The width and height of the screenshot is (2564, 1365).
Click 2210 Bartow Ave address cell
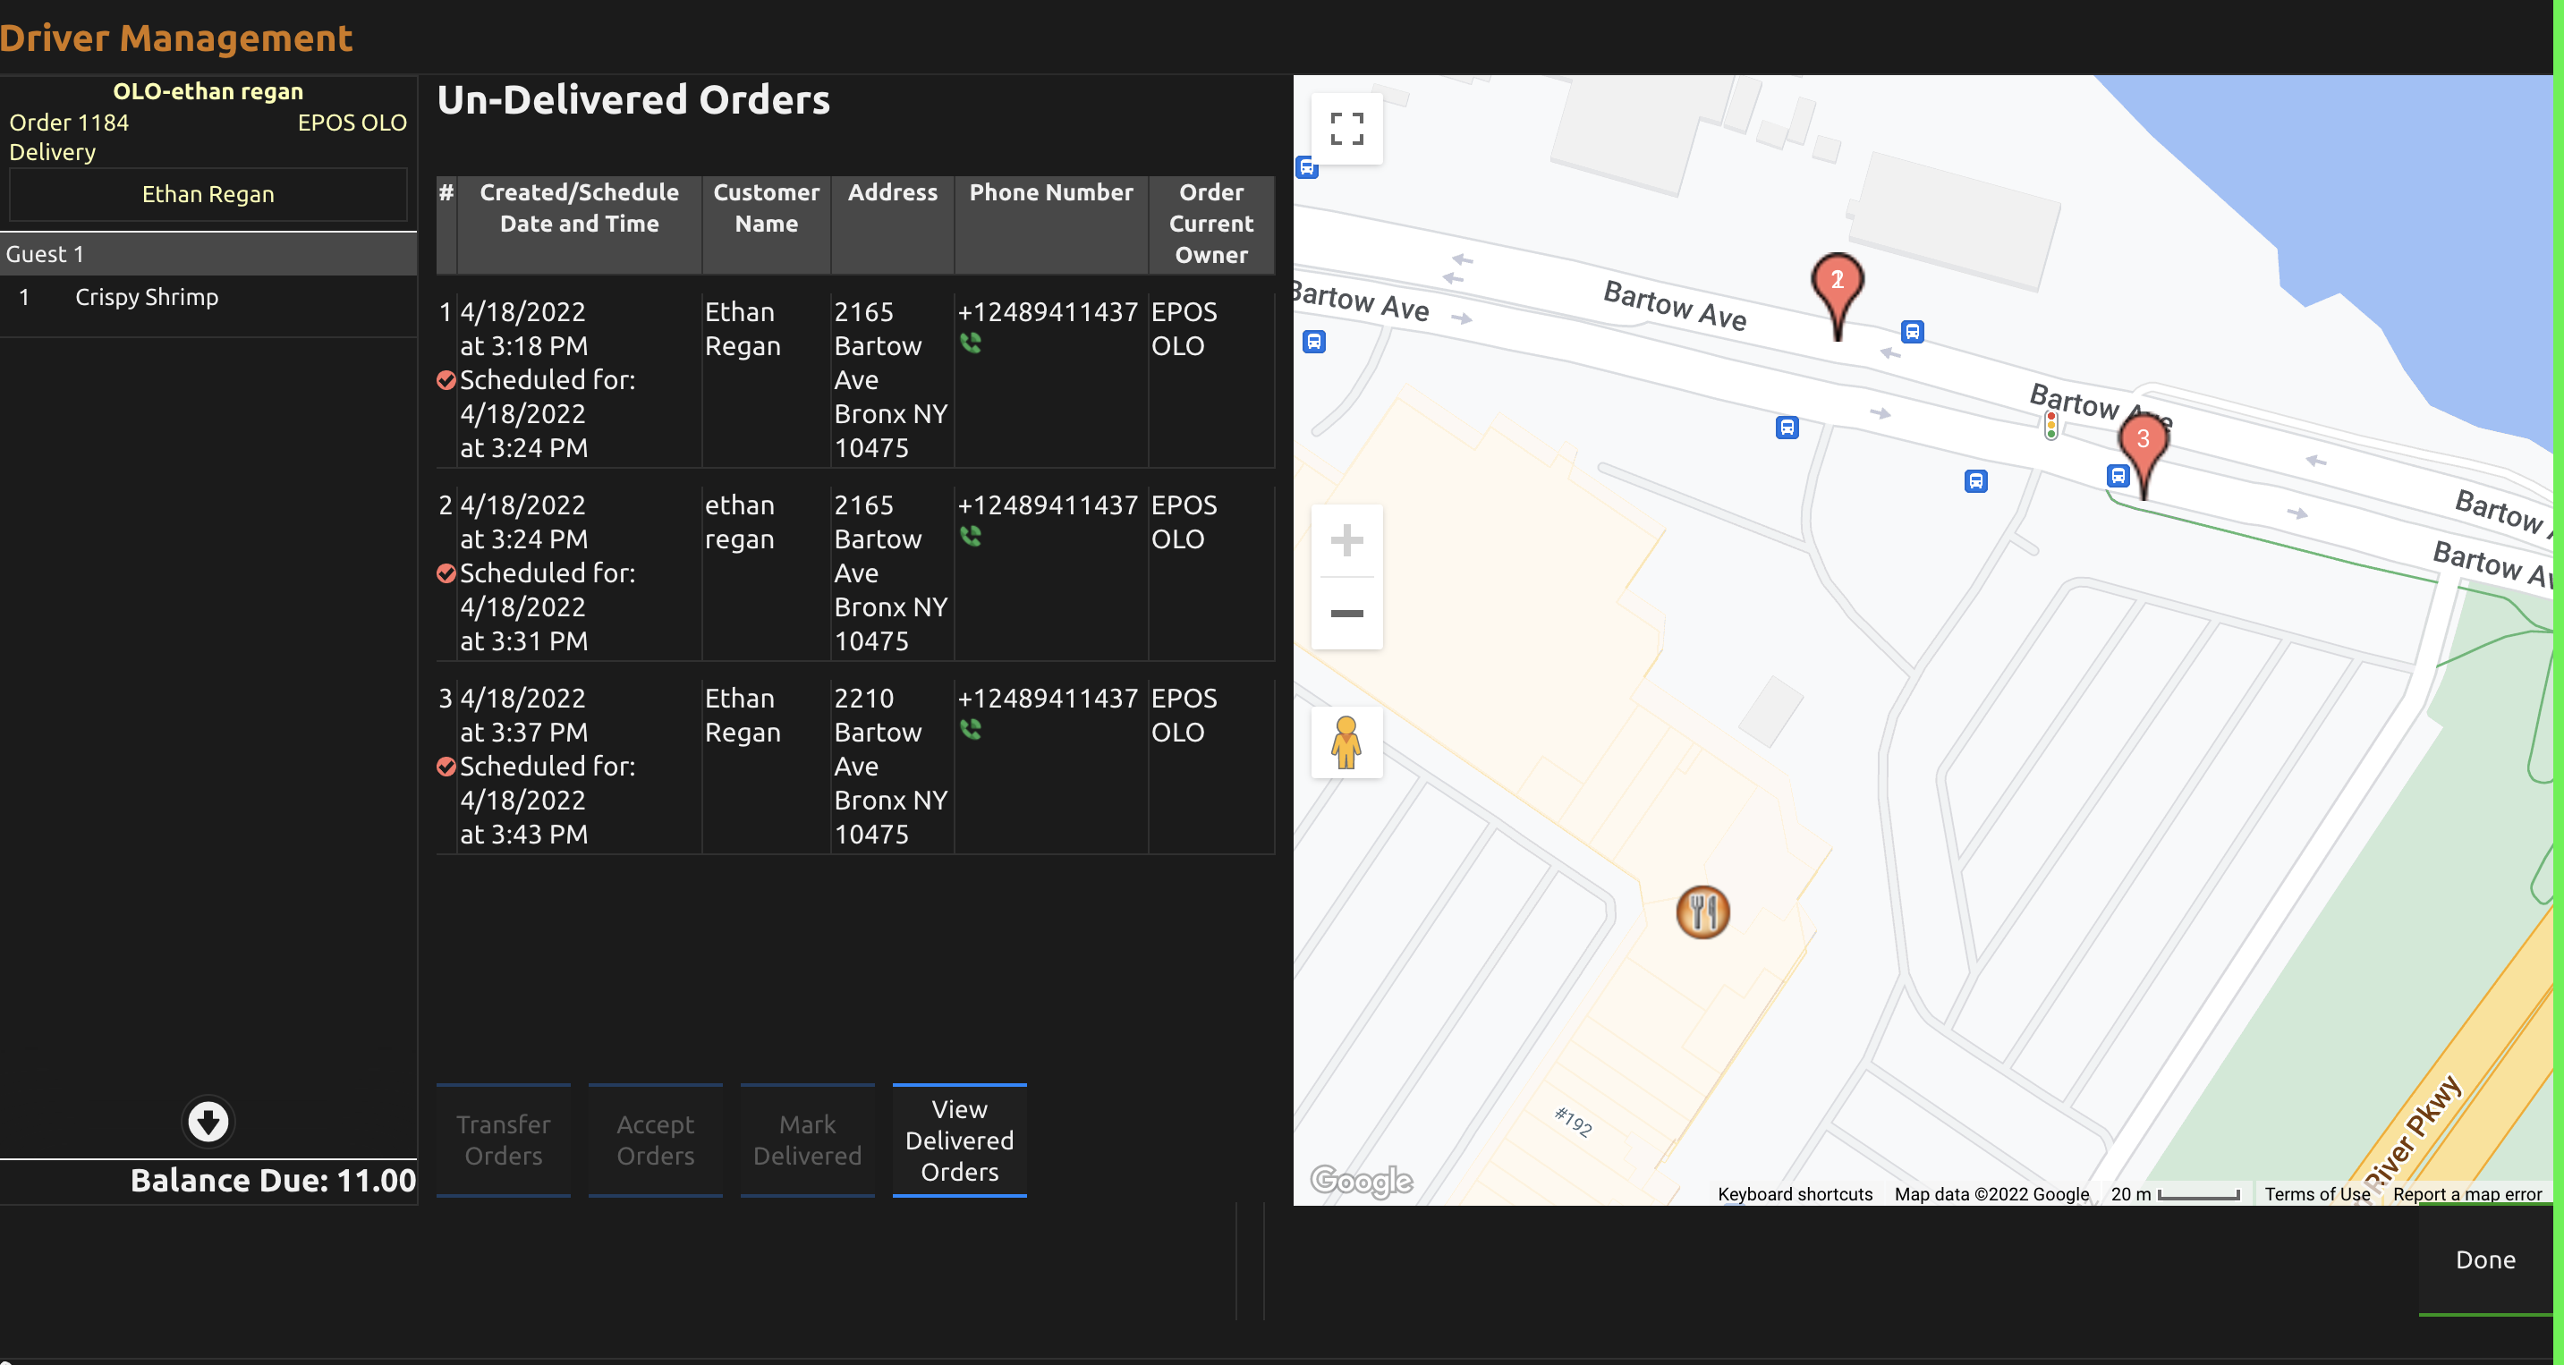point(892,766)
